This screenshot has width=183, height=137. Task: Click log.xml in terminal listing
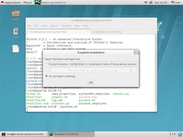pos(57,100)
